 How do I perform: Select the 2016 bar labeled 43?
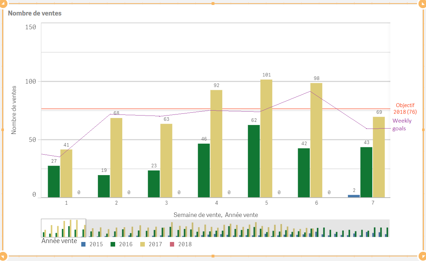(x=366, y=172)
